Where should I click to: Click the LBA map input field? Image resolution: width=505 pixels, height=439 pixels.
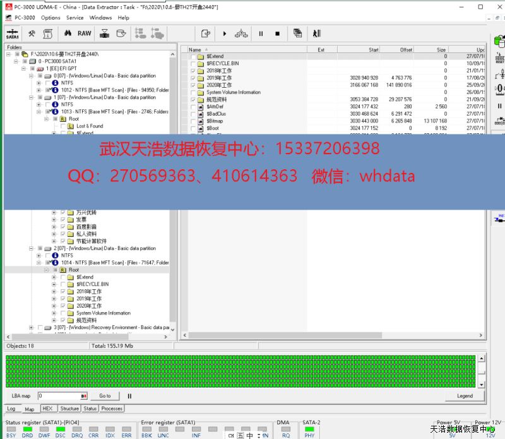click(59, 396)
